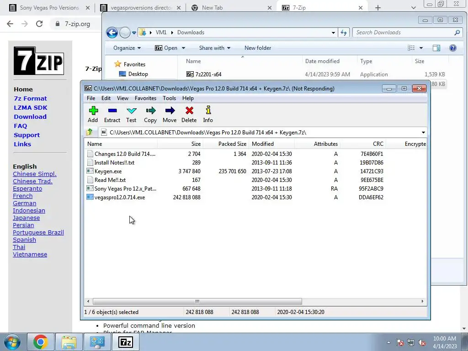Select Install Notes!!.txt file

114,163
